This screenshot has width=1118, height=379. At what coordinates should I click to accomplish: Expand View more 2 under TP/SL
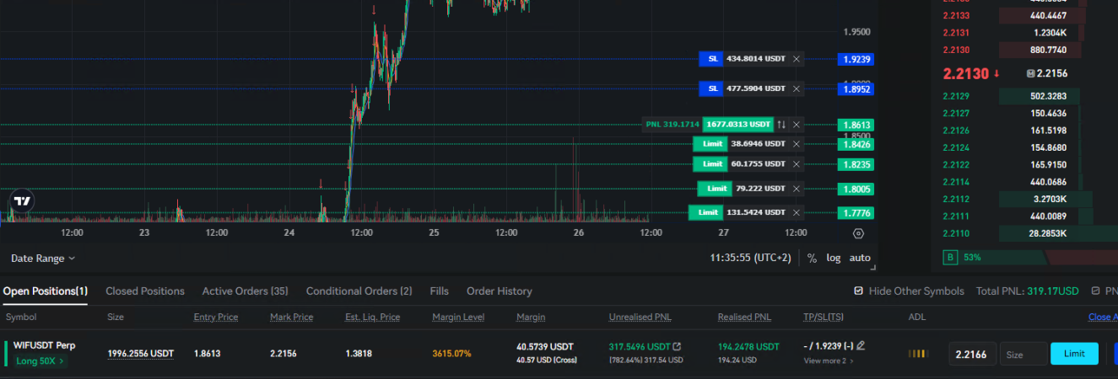(828, 360)
